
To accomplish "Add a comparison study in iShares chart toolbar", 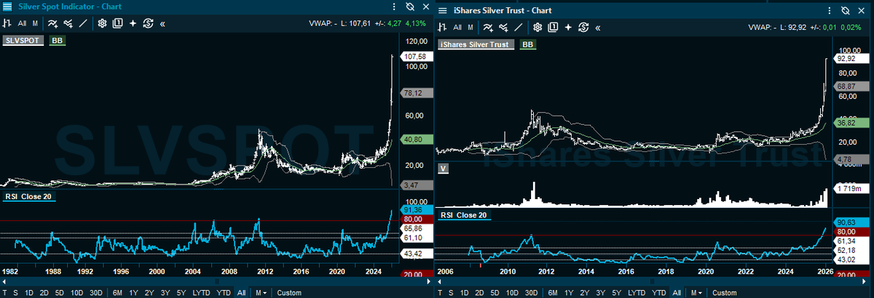I will [x=504, y=28].
